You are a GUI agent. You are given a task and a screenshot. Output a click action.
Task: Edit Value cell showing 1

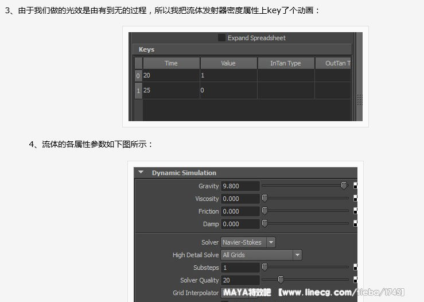pos(228,76)
